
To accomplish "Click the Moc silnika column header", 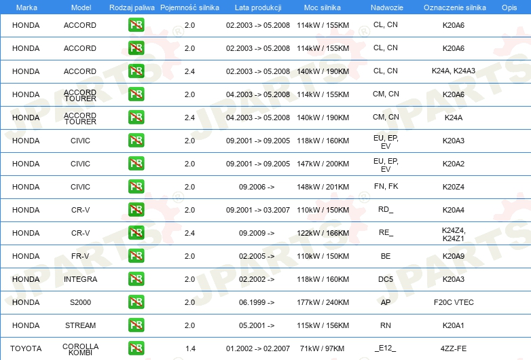I will click(323, 7).
